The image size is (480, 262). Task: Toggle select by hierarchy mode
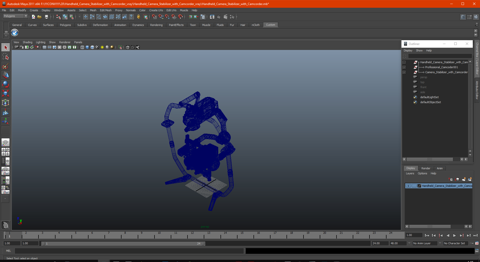(x=58, y=17)
